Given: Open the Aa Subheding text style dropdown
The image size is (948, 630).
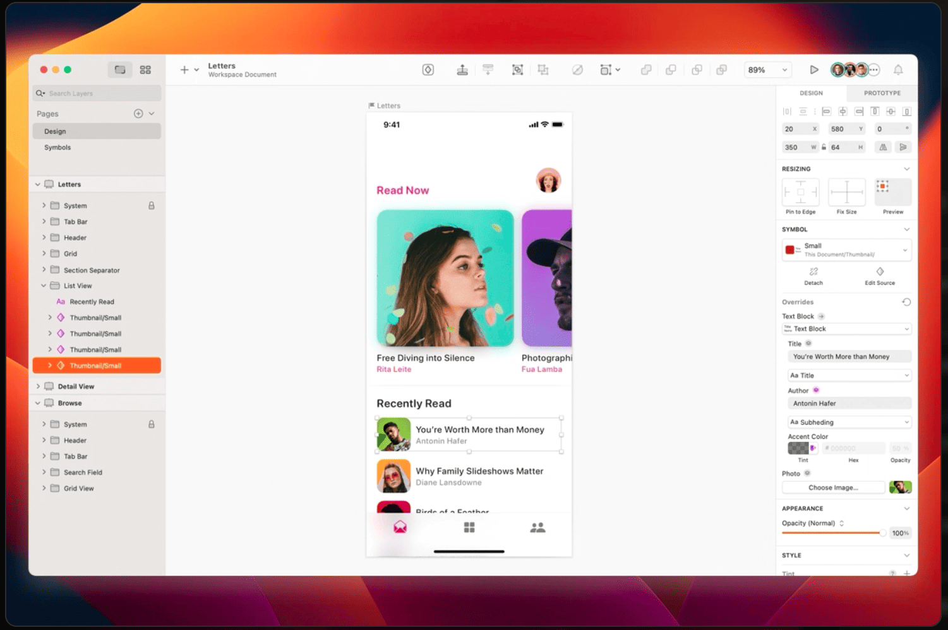Looking at the screenshot, I should tap(849, 422).
